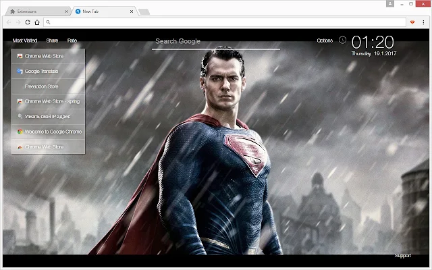Image resolution: width=432 pixels, height=270 pixels.
Task: Click the 01:20 clock display
Action: point(373,42)
